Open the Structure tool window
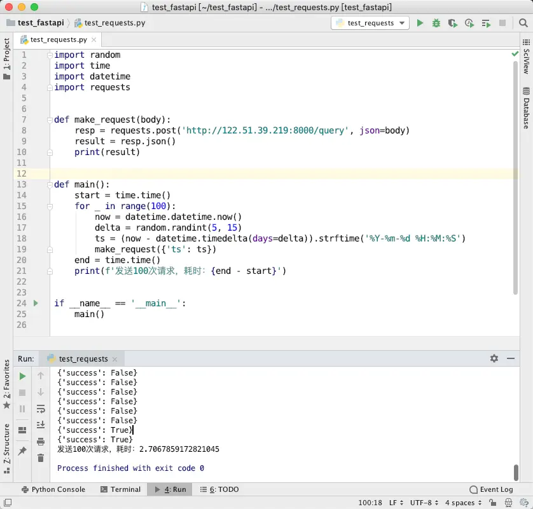533x509 pixels. coord(6,448)
